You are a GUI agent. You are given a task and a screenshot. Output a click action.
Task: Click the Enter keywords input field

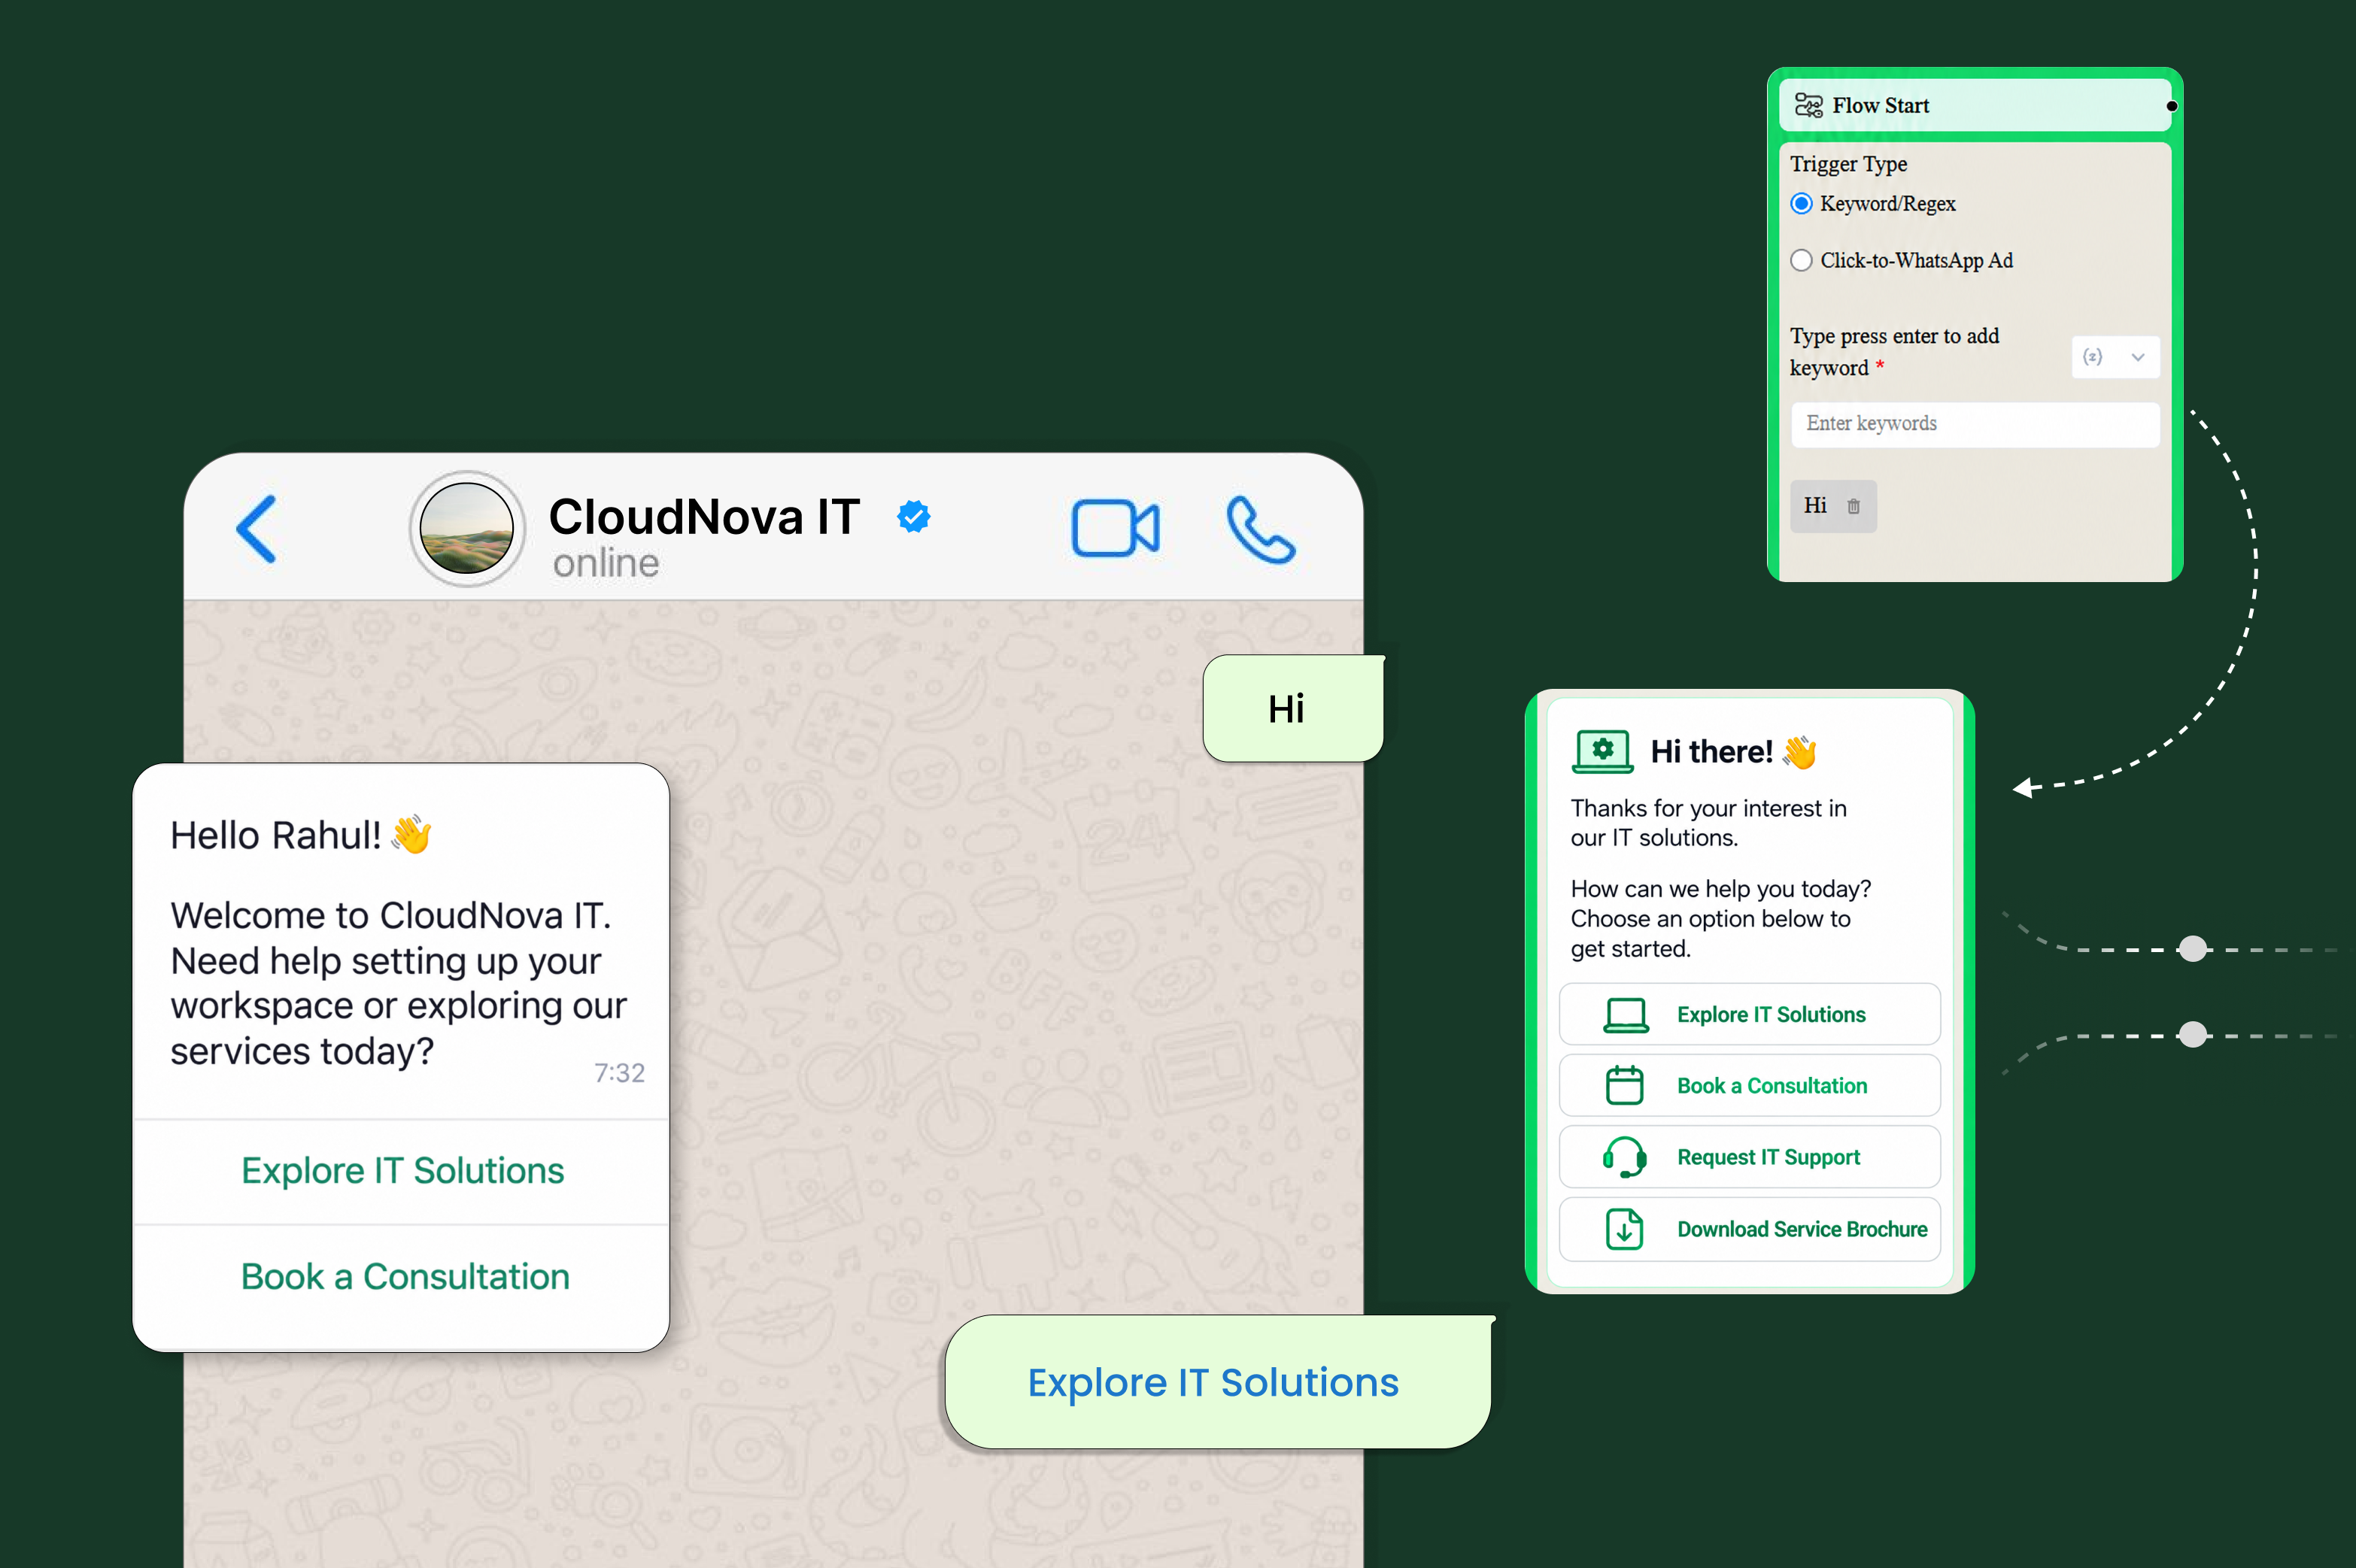(x=1975, y=424)
